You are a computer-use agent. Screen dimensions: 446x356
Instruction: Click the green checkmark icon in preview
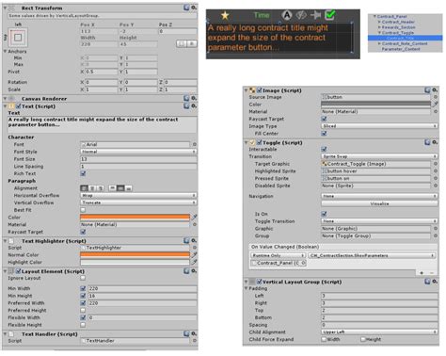tap(330, 15)
